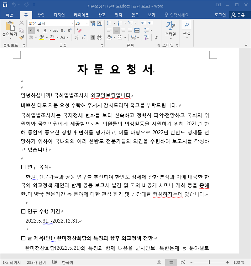Image resolution: width=251 pixels, height=266 pixels.
Task: Click the Cut scissors icon
Action: click(22, 23)
